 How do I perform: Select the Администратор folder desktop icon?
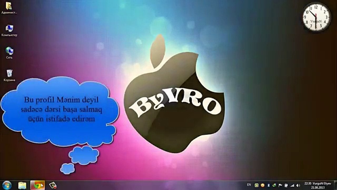point(9,8)
